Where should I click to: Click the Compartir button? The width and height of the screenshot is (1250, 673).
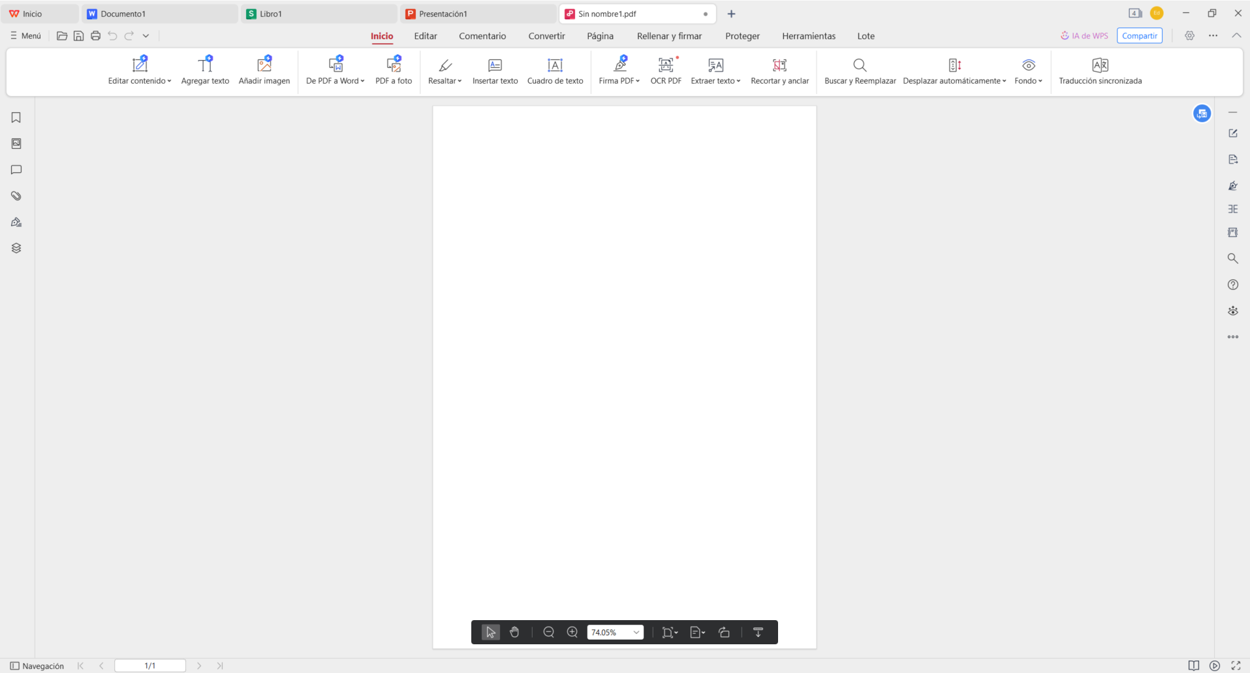(1139, 36)
